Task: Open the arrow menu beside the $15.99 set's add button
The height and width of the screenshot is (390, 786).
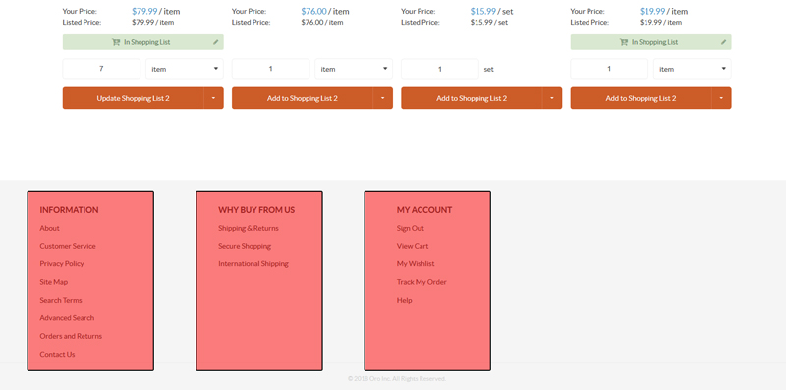Action: coord(552,98)
